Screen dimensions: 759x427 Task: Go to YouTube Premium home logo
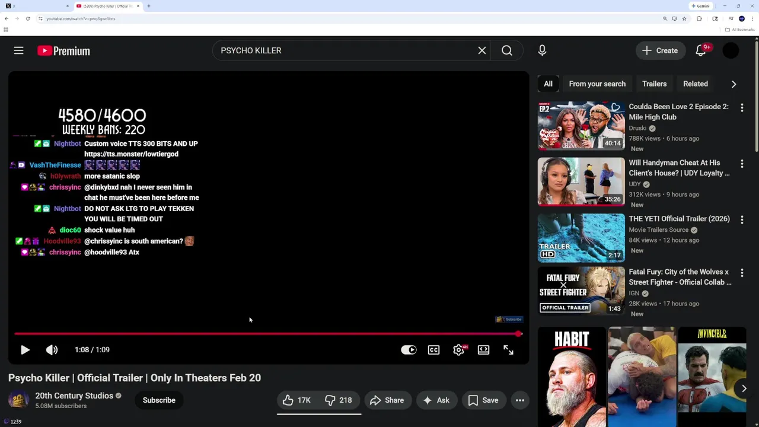[63, 51]
